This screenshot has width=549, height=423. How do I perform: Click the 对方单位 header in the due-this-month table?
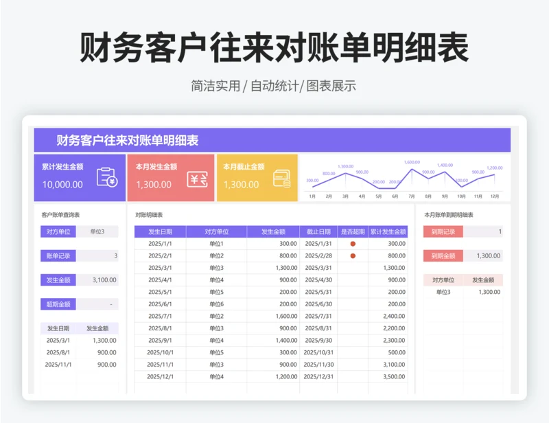443,280
